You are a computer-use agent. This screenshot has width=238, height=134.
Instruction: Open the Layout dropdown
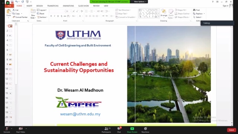click(x=42, y=10)
